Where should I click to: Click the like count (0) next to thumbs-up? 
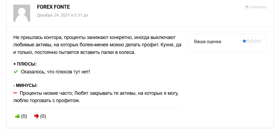pos(24,116)
